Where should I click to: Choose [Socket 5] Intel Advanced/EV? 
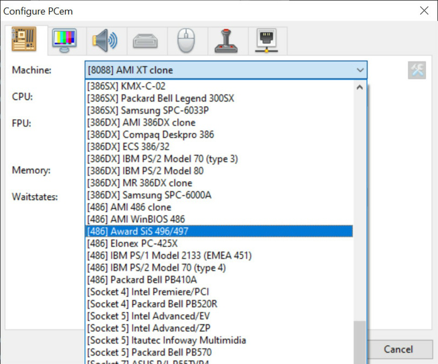219,316
